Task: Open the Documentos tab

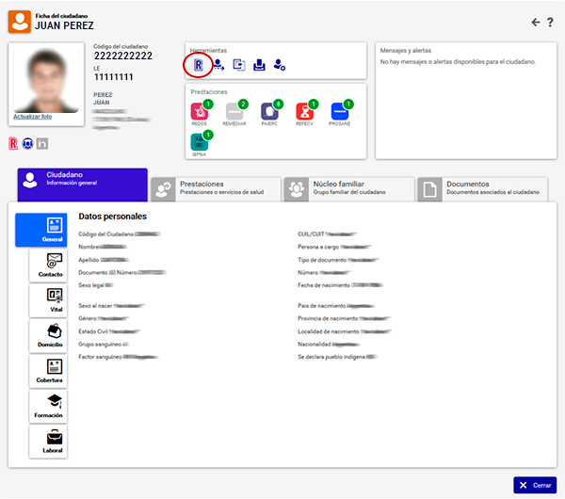Action: 482,187
